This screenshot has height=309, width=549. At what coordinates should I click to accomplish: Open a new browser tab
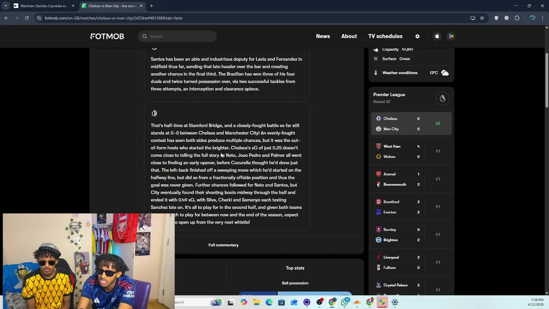coord(151,6)
